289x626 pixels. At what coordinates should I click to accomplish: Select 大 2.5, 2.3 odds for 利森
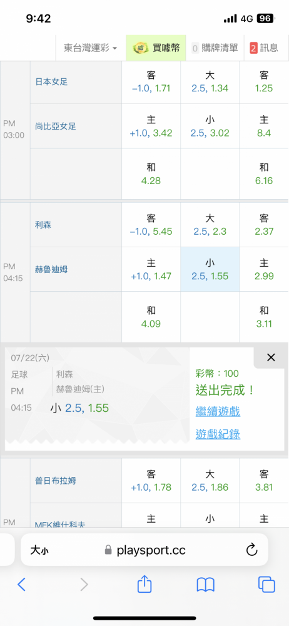coord(210,225)
